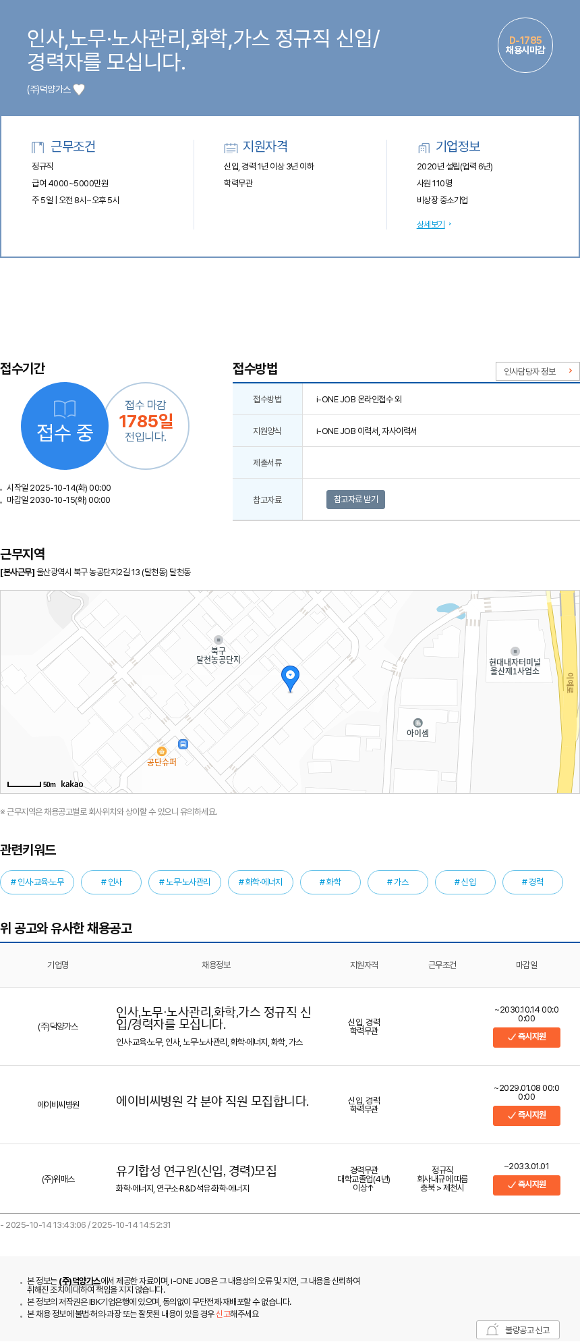Click the heart favorite icon beside (주)덕양가스
Image resolution: width=580 pixels, height=1342 pixels.
tap(79, 89)
